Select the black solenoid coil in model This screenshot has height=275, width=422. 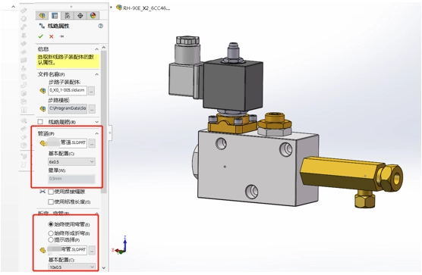(233, 86)
